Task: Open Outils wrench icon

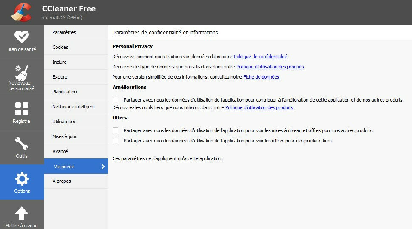Action: click(x=22, y=144)
